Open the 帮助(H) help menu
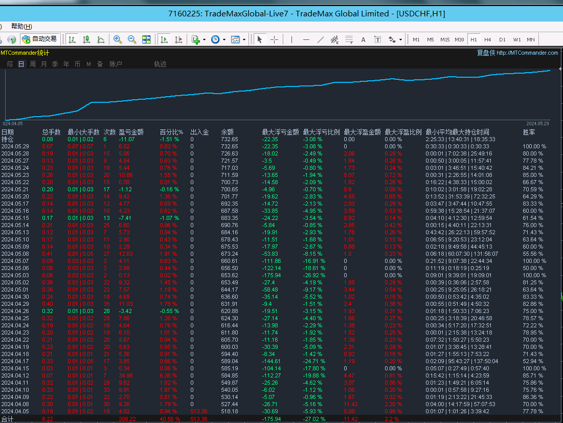 tap(21, 27)
